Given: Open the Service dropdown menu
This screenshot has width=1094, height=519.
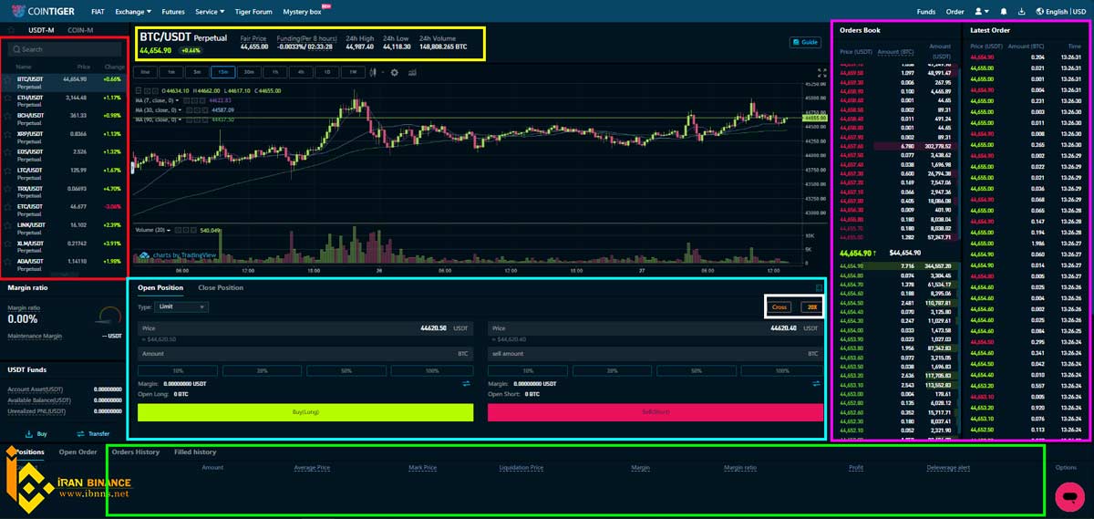Looking at the screenshot, I should [210, 12].
